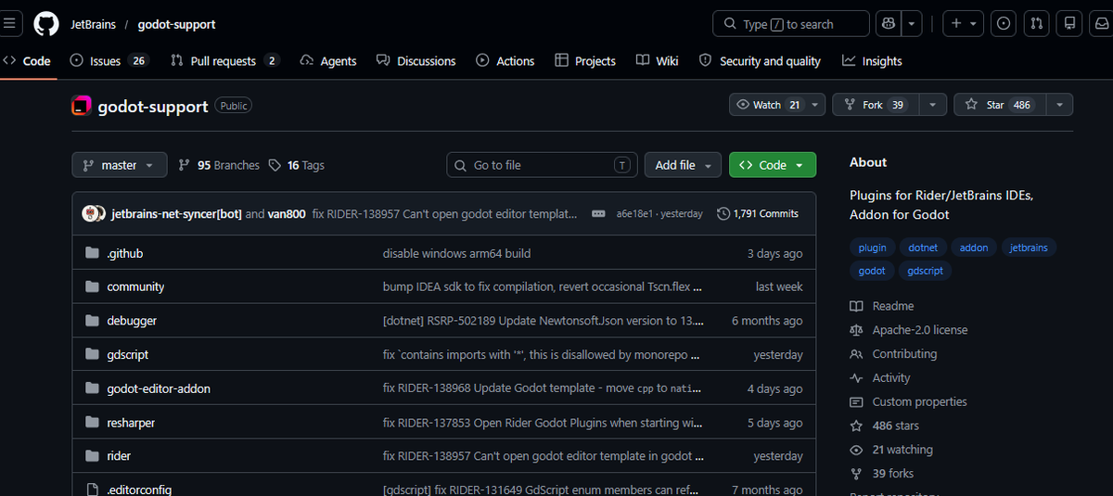Select the dotnet topic tag
This screenshot has height=496, width=1113.
pyautogui.click(x=923, y=248)
